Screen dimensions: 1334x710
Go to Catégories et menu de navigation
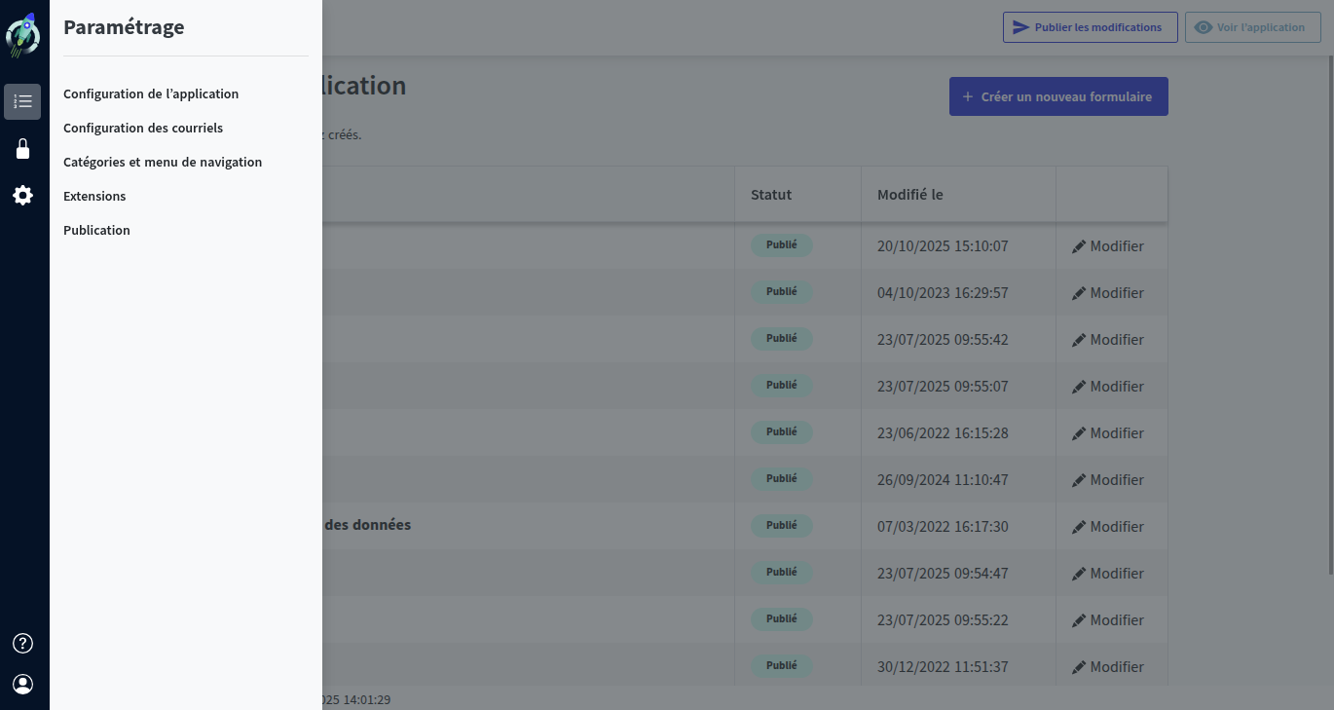point(163,163)
